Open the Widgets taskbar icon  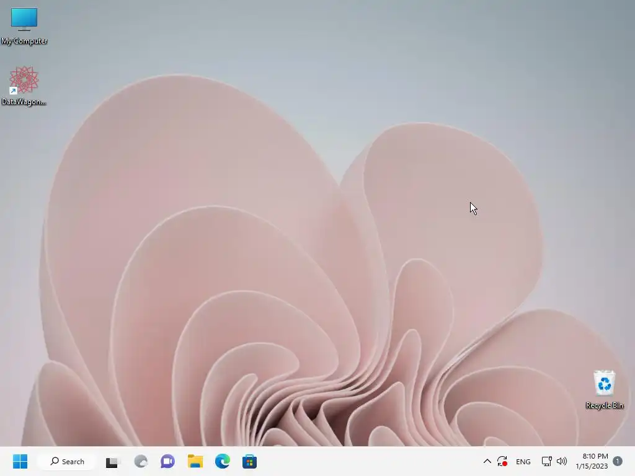(x=141, y=461)
